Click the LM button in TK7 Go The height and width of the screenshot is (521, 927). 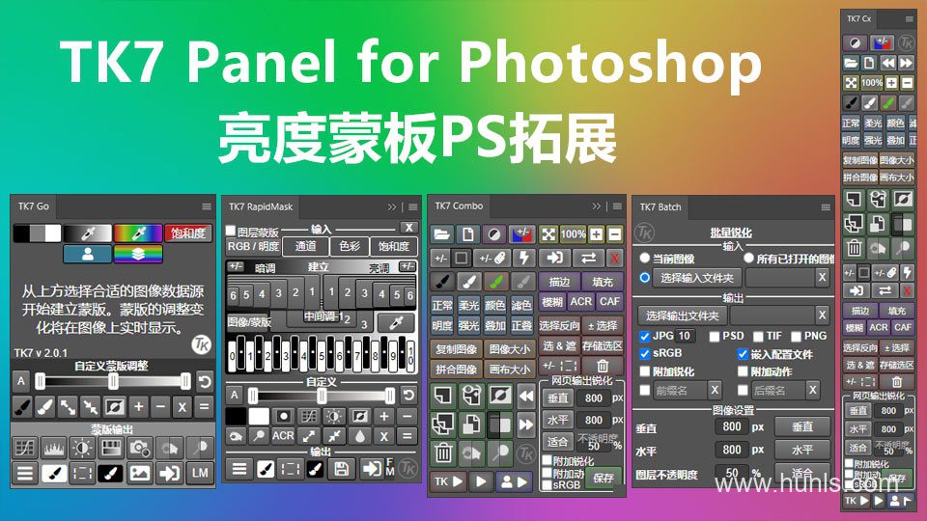[200, 473]
